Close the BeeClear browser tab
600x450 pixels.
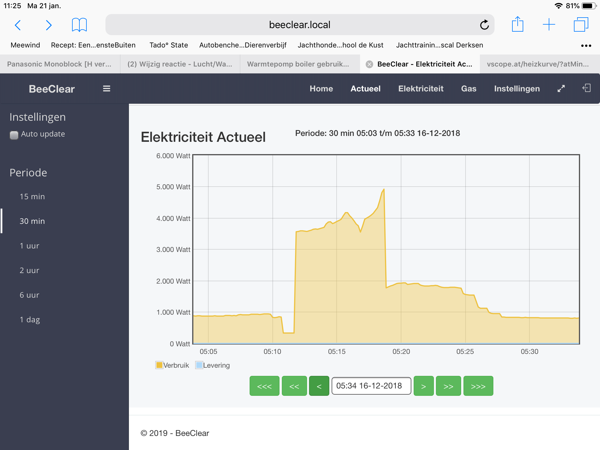pos(369,64)
